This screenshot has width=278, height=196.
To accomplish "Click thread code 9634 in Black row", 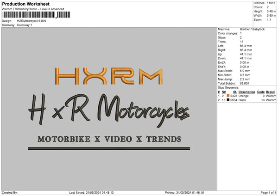I will [234, 100].
